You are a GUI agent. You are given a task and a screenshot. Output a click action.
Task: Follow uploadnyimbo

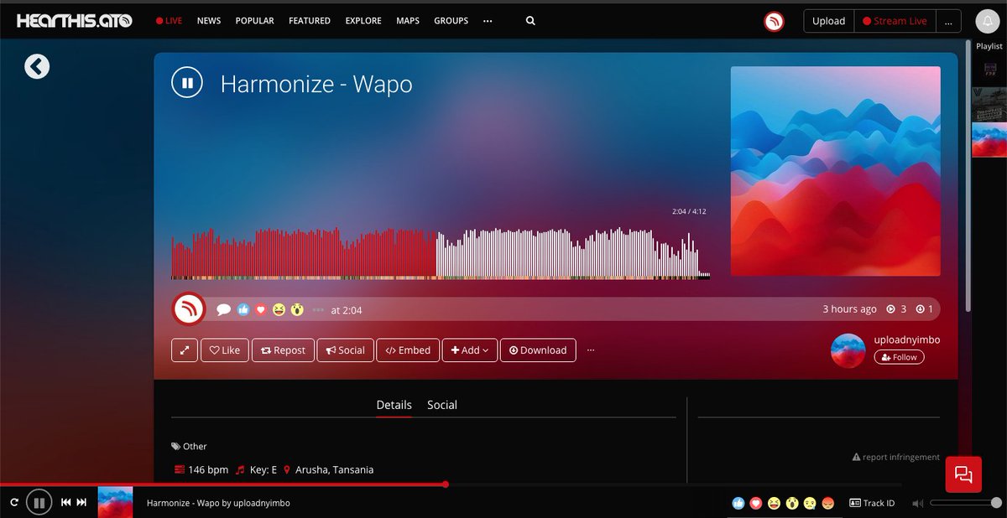tap(899, 357)
